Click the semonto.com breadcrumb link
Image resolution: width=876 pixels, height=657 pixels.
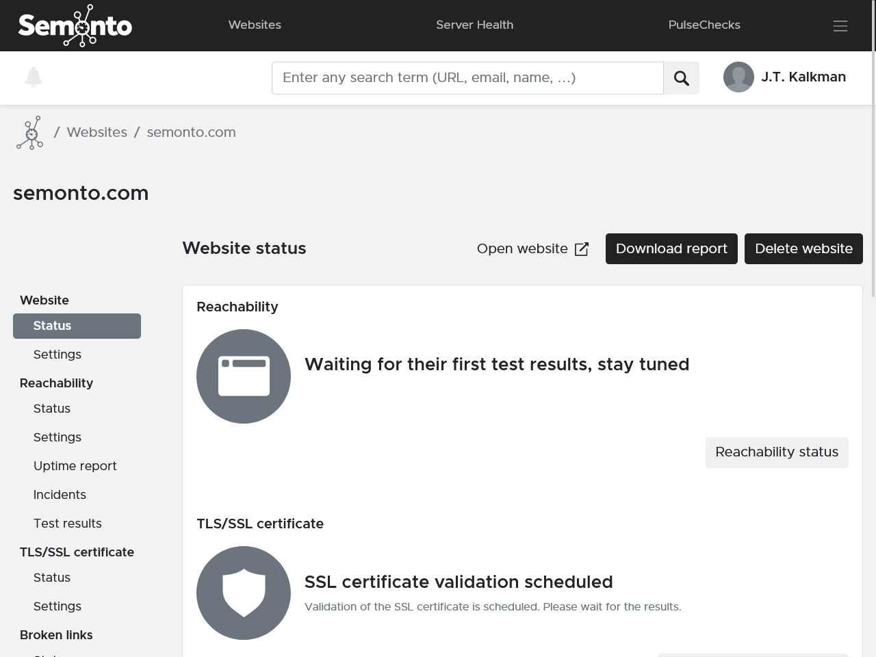191,132
